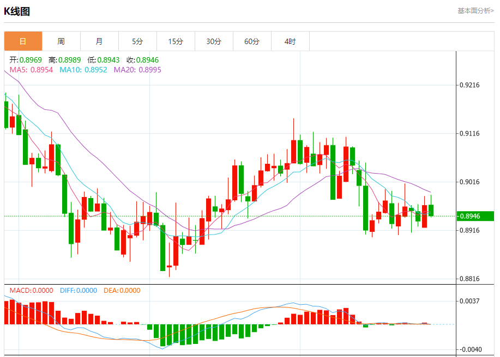The height and width of the screenshot is (357, 500).
Task: Click the MA20: 0.8995 indicator label
Action: pyautogui.click(x=137, y=70)
